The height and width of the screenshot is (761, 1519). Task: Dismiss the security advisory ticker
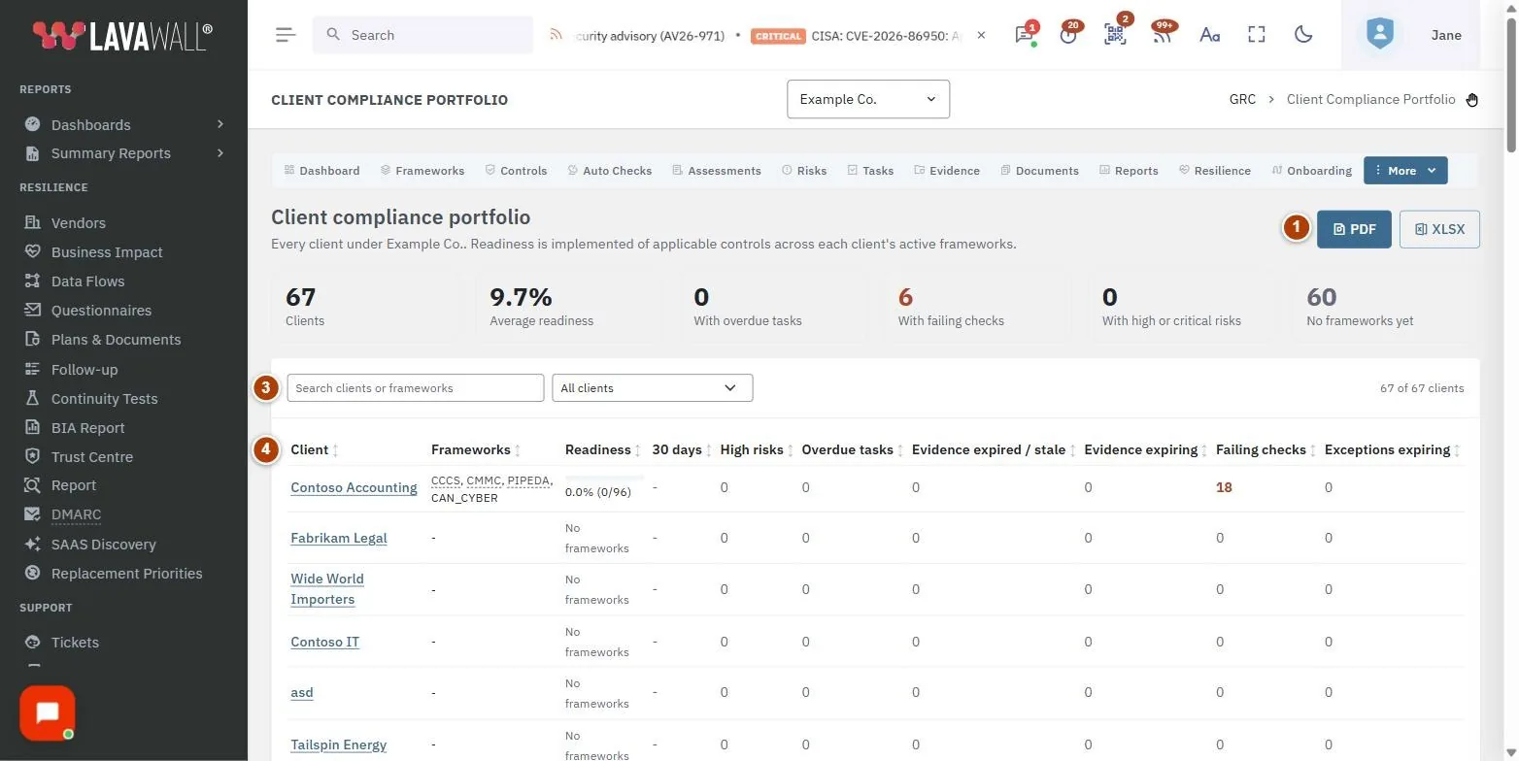981,35
